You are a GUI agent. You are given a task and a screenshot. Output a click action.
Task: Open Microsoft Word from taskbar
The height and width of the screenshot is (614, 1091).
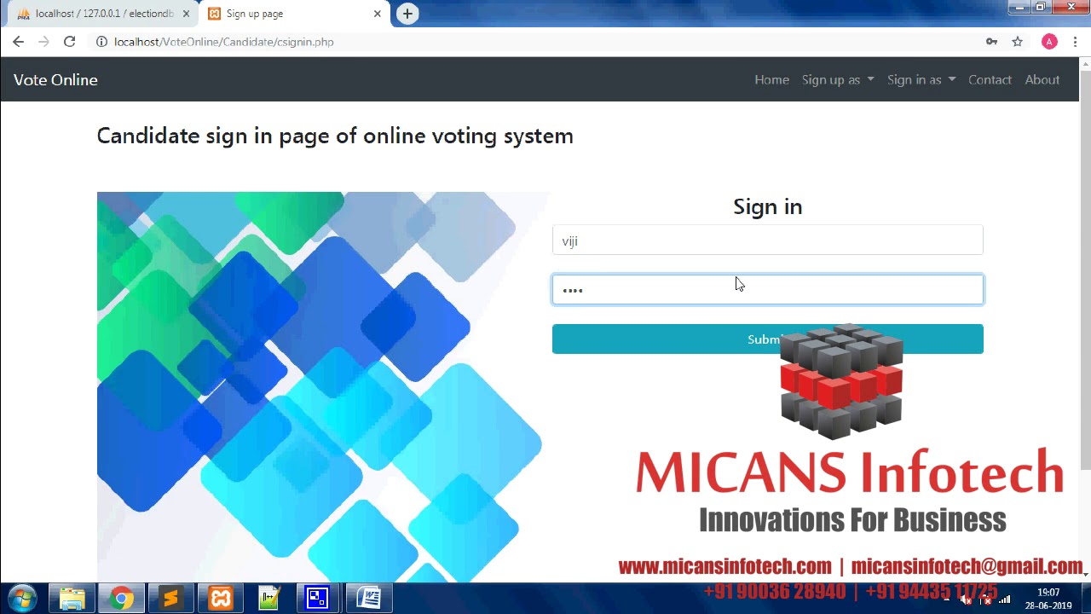click(368, 599)
